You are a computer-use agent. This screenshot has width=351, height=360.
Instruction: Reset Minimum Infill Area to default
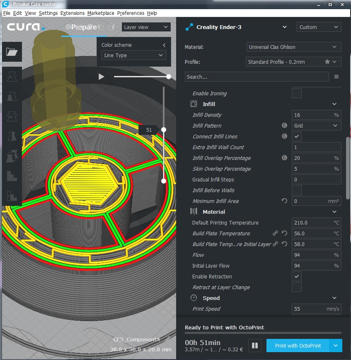click(284, 201)
